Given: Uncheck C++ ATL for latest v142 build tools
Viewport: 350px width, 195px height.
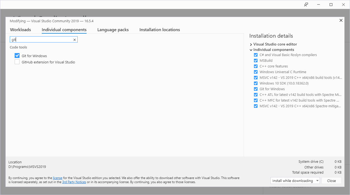Looking at the screenshot, I should (256, 95).
